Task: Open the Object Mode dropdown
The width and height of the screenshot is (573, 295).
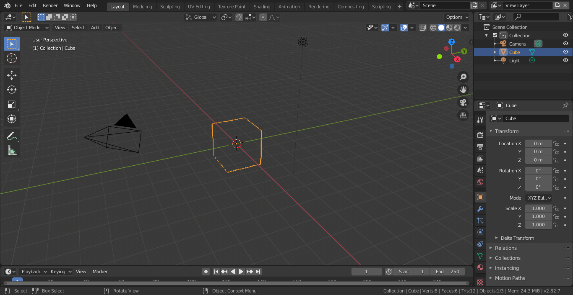Action: pyautogui.click(x=27, y=28)
